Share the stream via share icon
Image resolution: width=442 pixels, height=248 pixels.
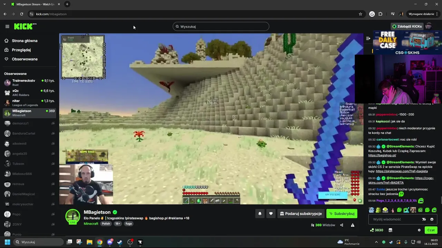342,225
